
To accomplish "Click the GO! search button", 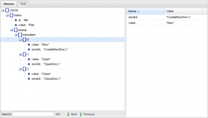I will 58,114.
